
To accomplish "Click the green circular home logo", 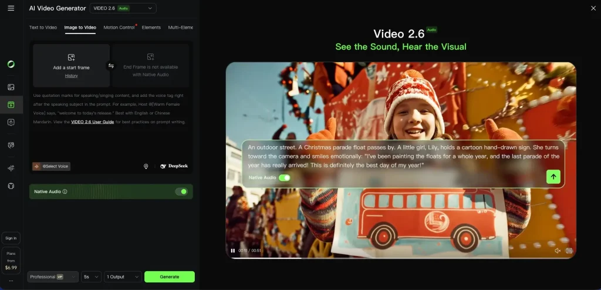I will coord(11,64).
